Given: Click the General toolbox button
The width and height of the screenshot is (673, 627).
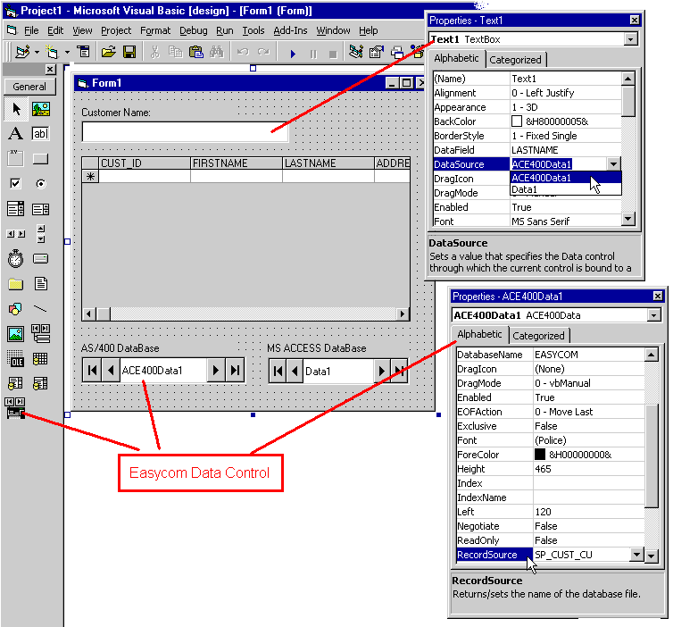Looking at the screenshot, I should 29,87.
